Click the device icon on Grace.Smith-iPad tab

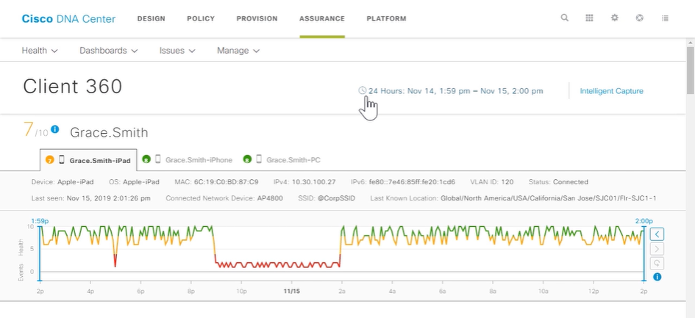(62, 160)
